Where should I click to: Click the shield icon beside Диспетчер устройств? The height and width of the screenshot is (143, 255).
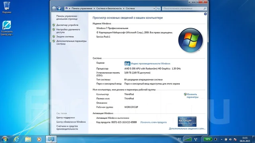(x=54, y=25)
